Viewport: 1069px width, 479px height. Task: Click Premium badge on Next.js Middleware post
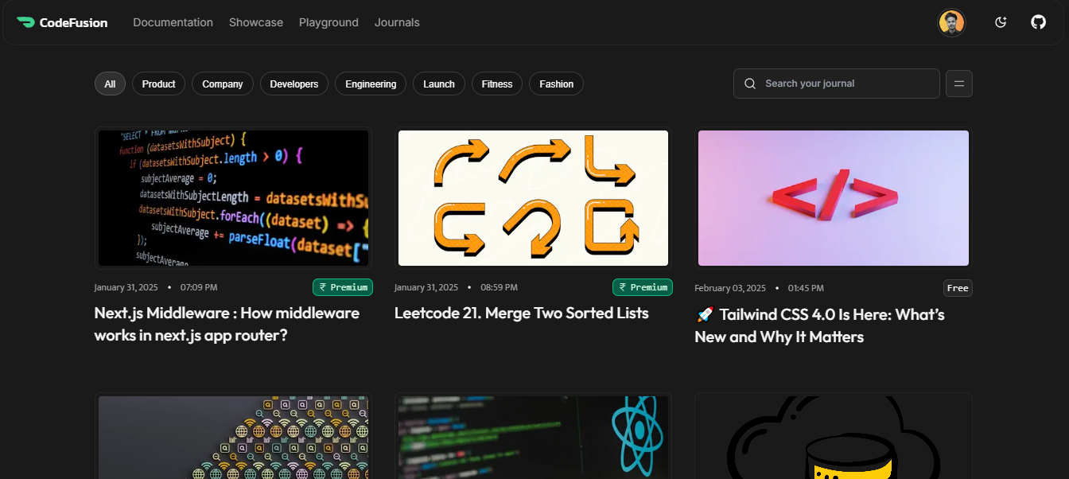(x=343, y=287)
